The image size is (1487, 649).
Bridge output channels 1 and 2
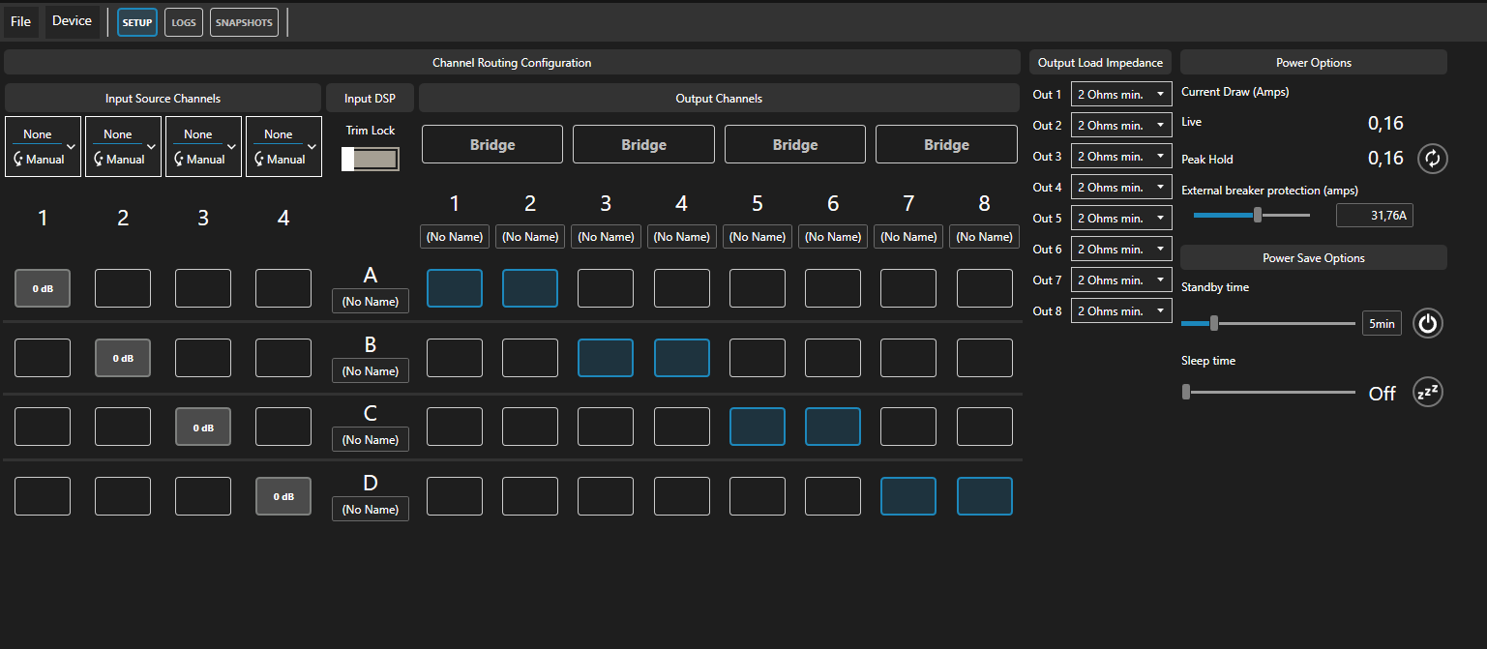[x=492, y=145]
